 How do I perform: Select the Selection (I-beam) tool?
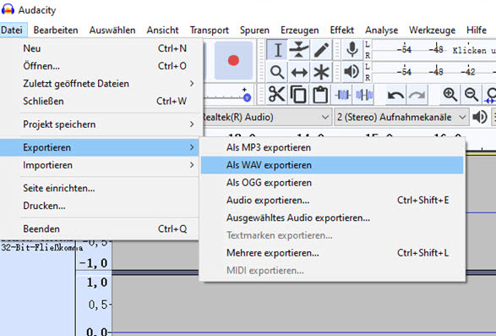click(277, 50)
